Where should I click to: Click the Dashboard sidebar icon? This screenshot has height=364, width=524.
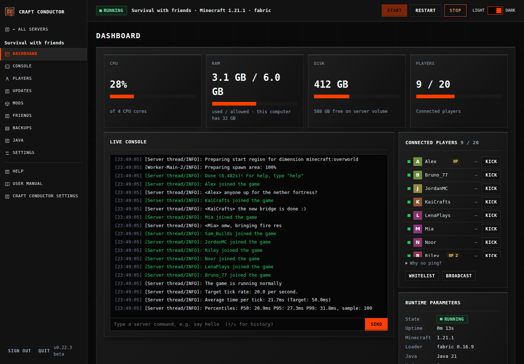pyautogui.click(x=7, y=54)
